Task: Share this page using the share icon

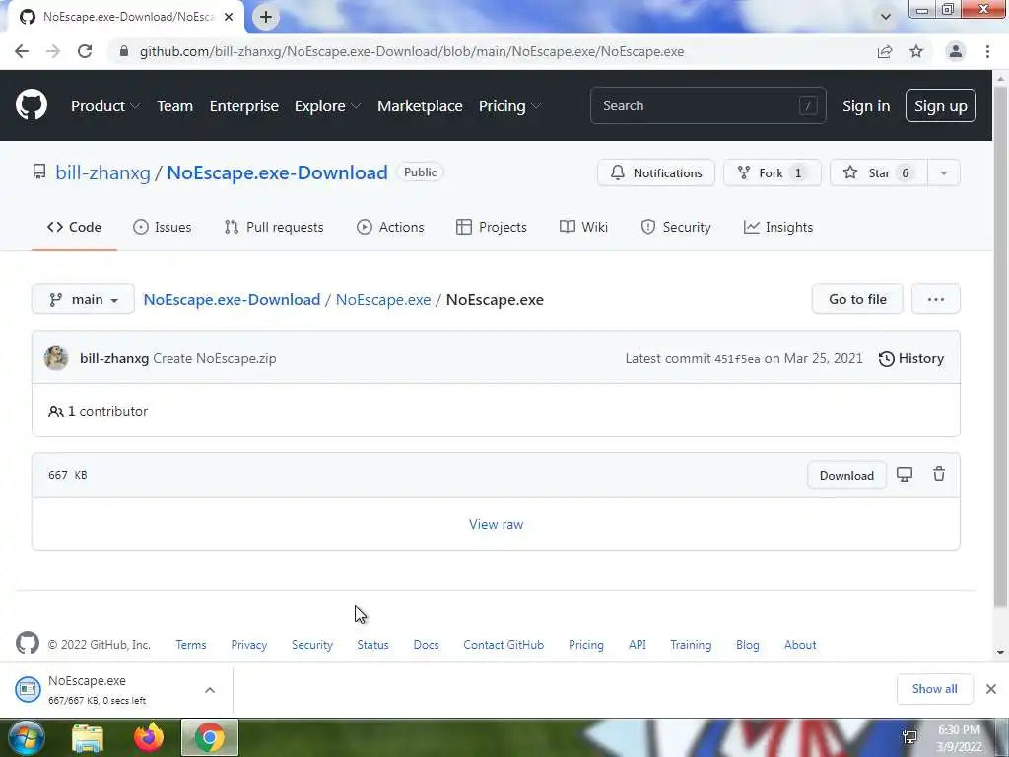Action: tap(885, 51)
